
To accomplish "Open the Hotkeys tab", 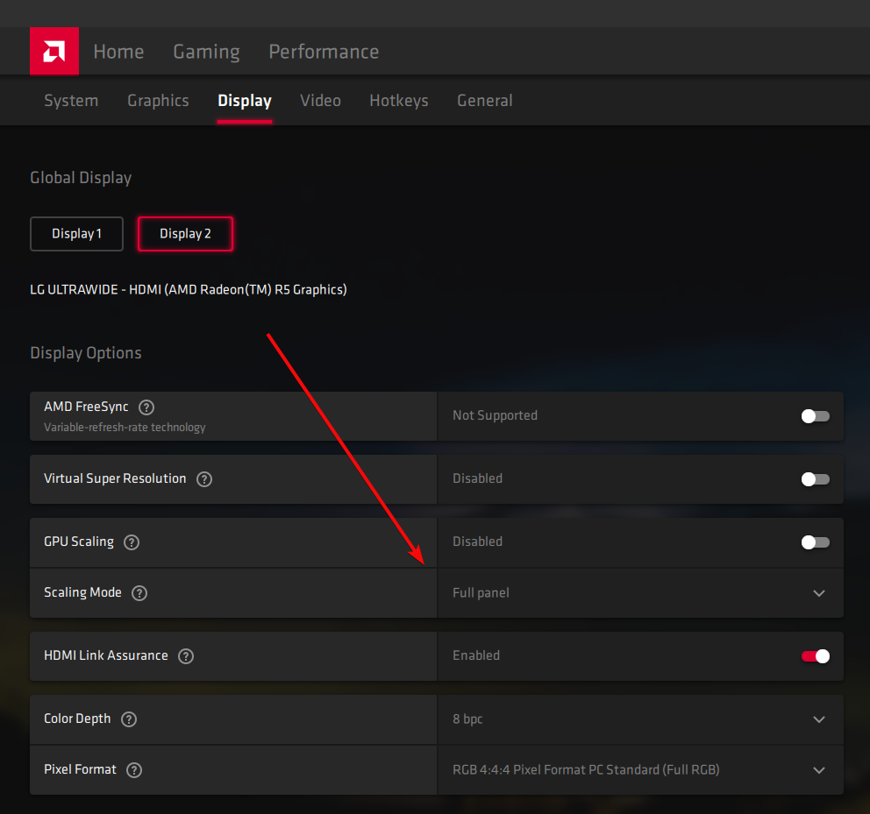I will pos(399,101).
